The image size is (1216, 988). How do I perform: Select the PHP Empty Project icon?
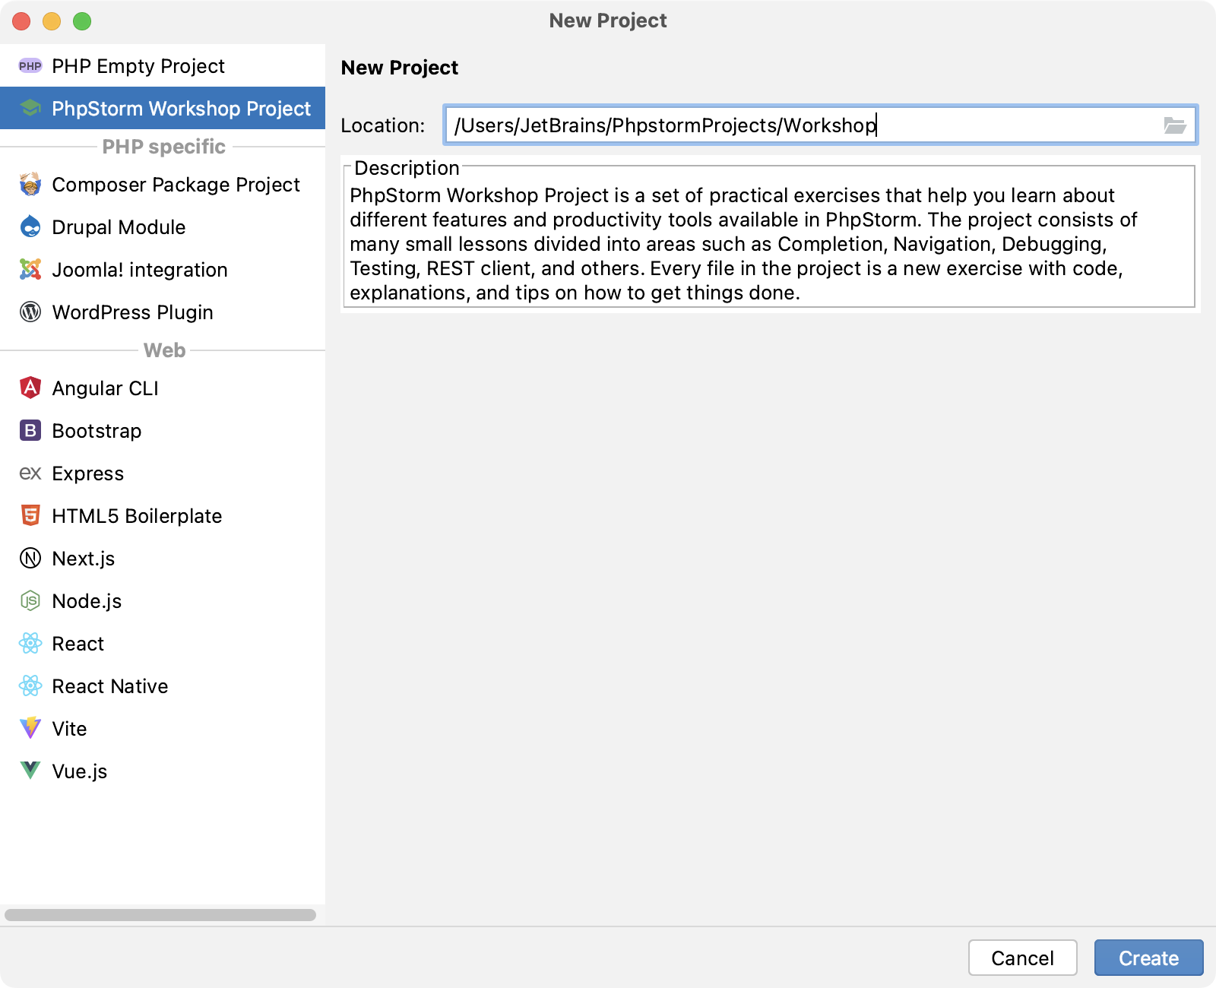[30, 66]
